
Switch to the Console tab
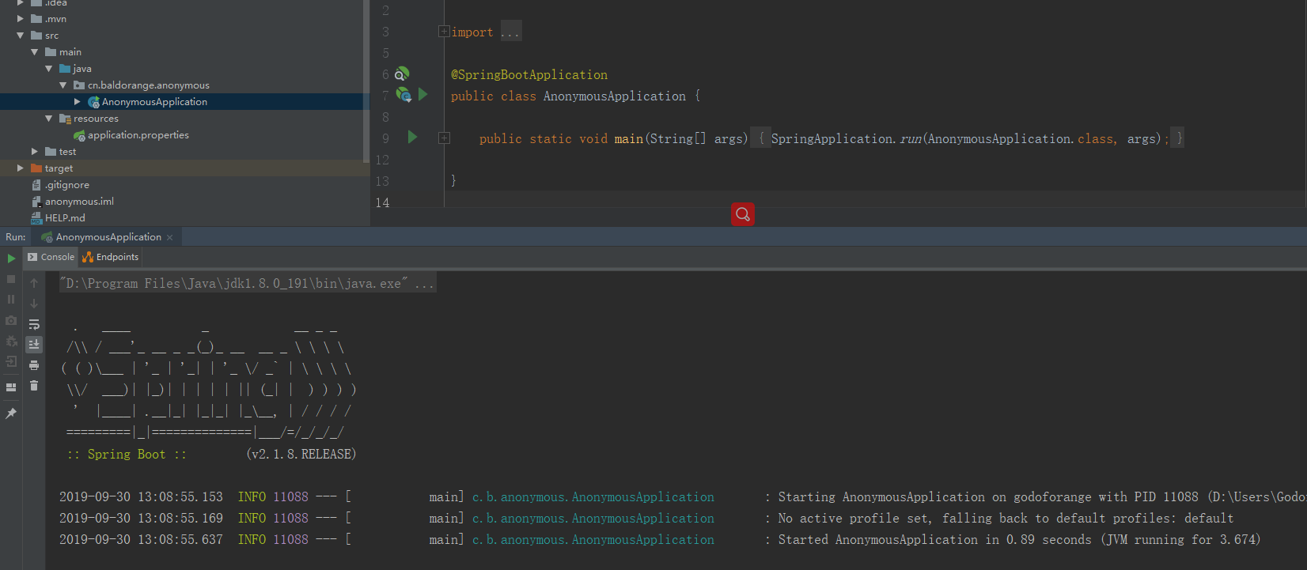click(51, 257)
